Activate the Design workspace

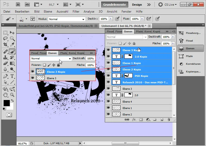coord(137,5)
